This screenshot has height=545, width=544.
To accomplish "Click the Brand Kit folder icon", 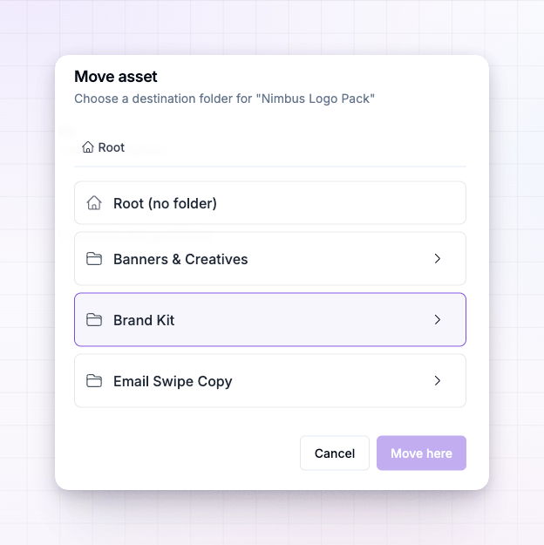I will click(x=94, y=320).
